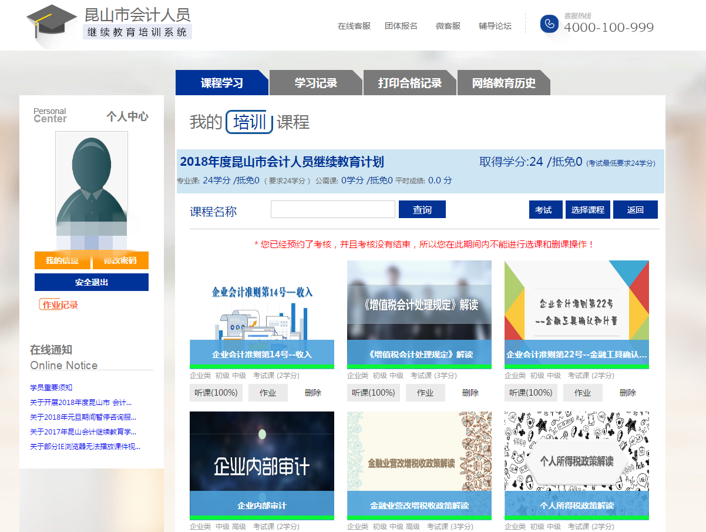Click the 课程名称 search input field
The height and width of the screenshot is (532, 706).
[x=332, y=210]
